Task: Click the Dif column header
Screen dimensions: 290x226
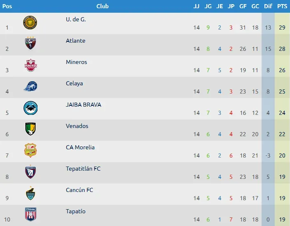Action: click(268, 6)
